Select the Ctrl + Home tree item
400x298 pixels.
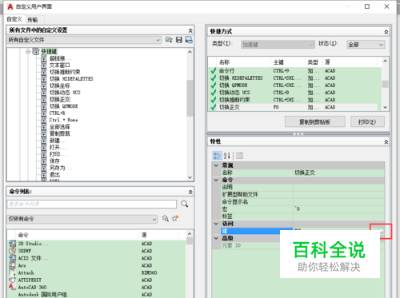tap(63, 120)
